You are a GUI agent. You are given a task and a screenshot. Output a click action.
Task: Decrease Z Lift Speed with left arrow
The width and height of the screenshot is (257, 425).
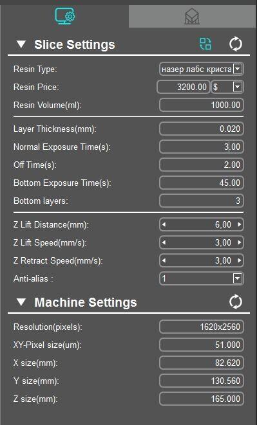164,242
